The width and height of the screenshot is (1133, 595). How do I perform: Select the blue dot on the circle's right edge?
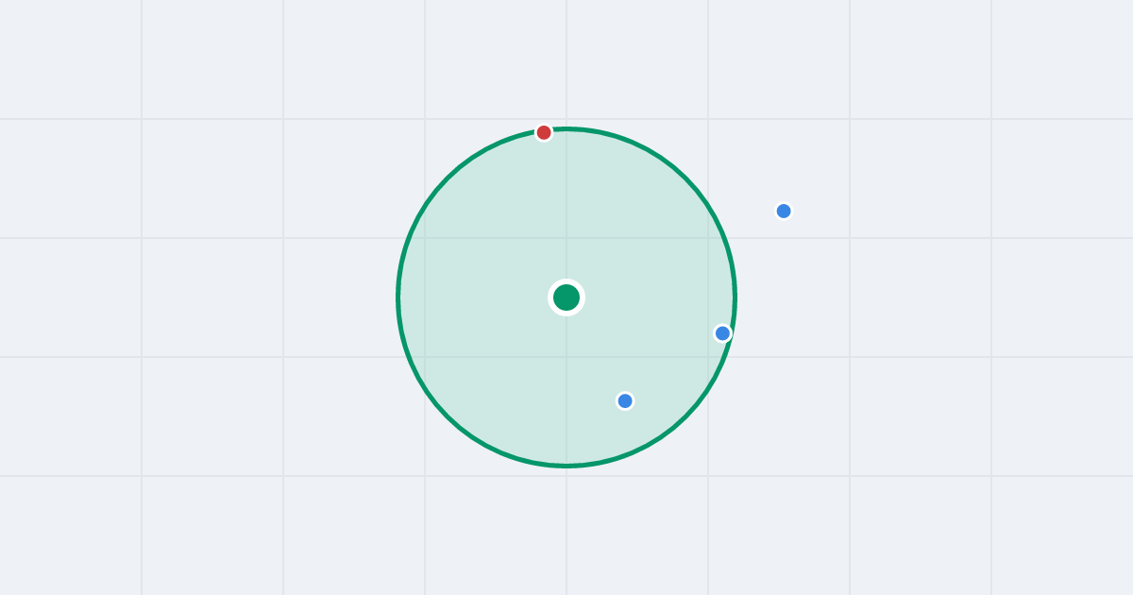[722, 333]
